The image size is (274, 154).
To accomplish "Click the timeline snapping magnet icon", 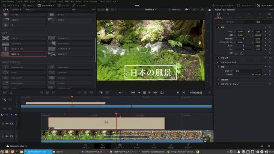I will [2, 115].
